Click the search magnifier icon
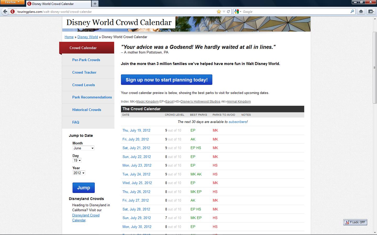The image size is (377, 235). tap(352, 11)
